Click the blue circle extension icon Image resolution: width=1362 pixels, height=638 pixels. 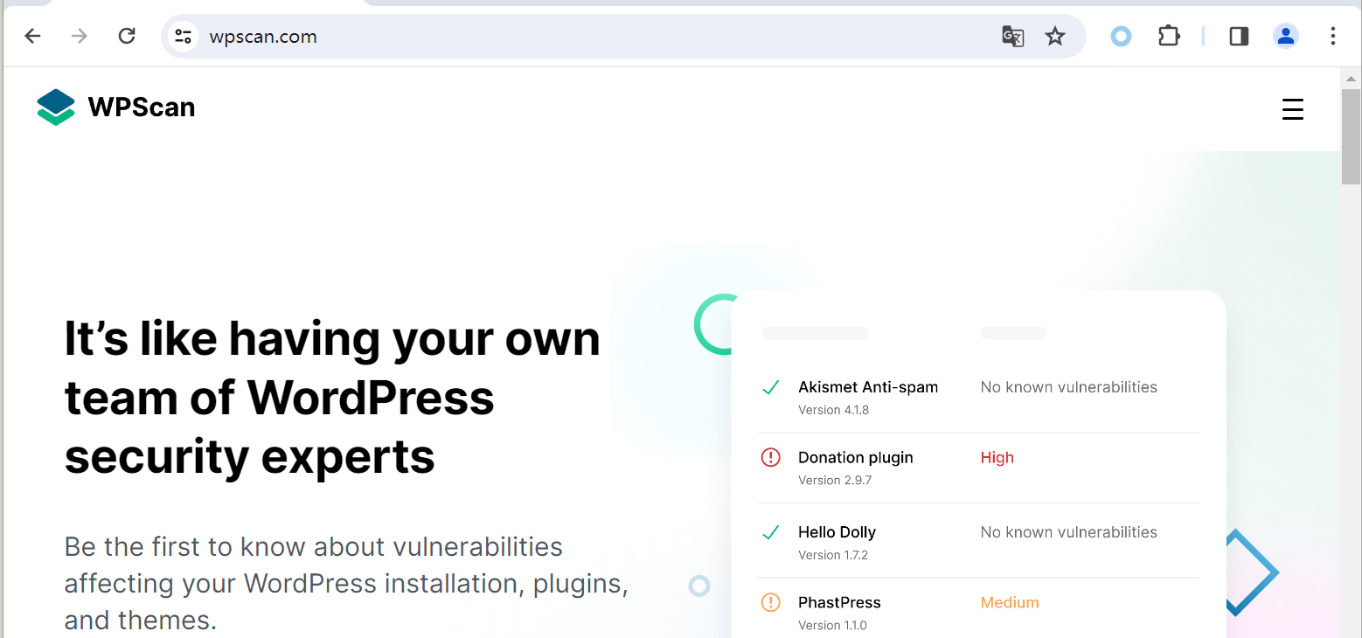pos(1121,36)
